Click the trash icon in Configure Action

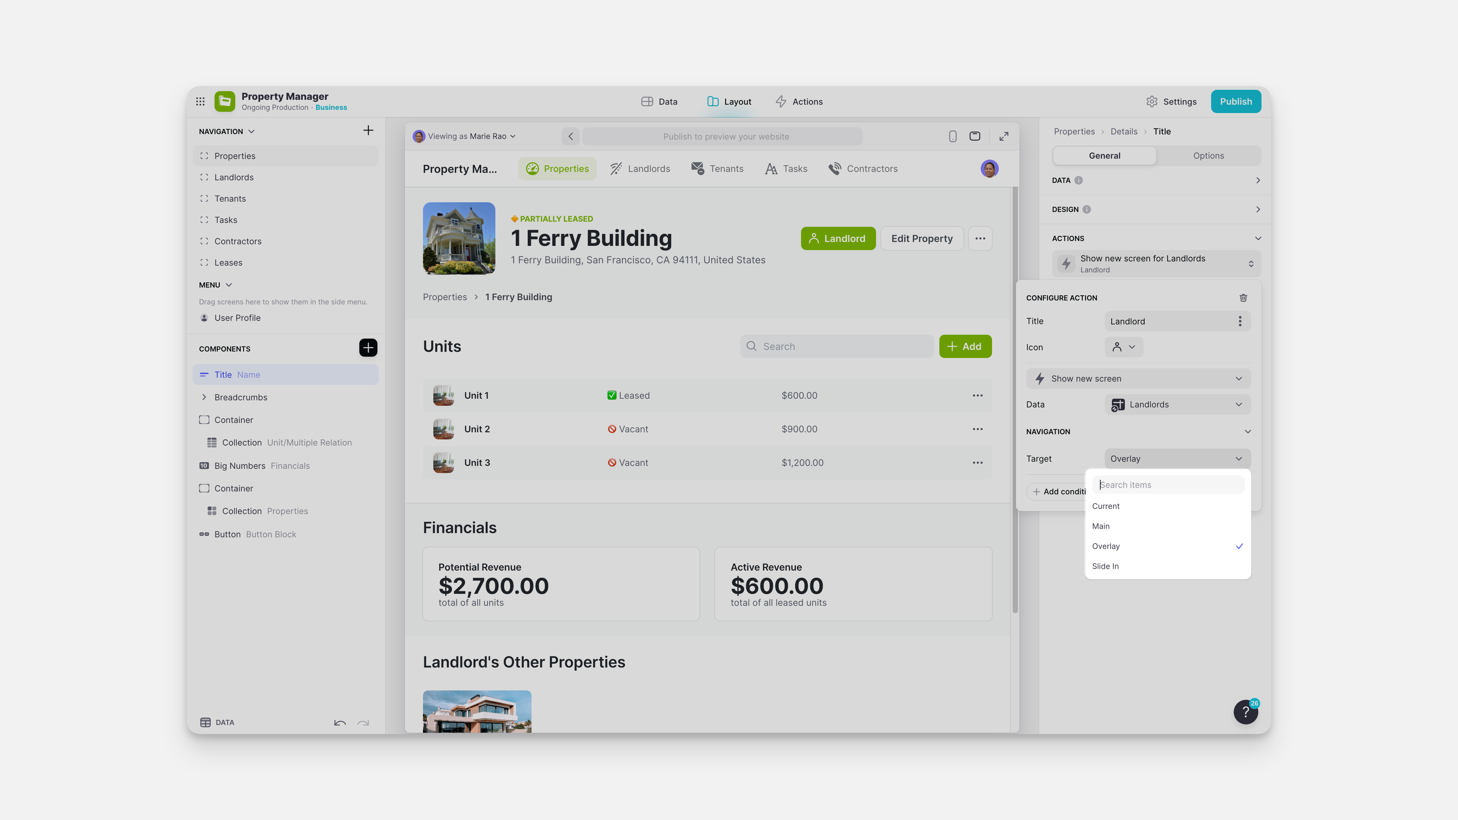[1243, 298]
